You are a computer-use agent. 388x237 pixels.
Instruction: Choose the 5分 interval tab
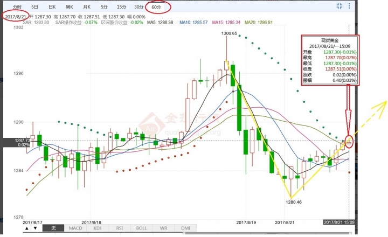tap(104, 7)
